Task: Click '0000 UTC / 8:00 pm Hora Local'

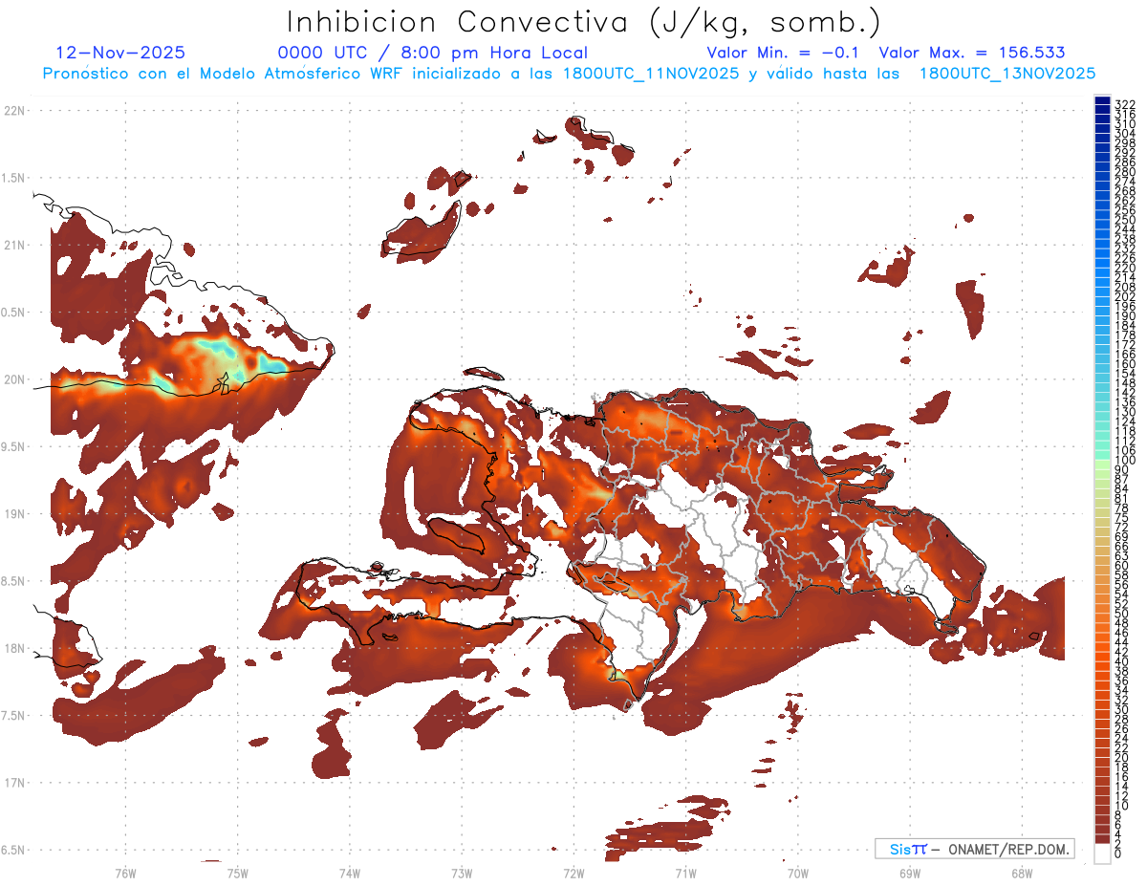Action: [x=433, y=53]
